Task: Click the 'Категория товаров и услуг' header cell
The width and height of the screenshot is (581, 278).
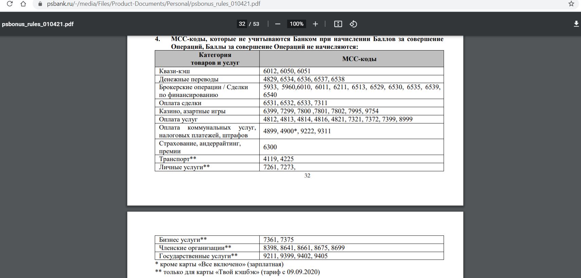Action: [x=215, y=59]
